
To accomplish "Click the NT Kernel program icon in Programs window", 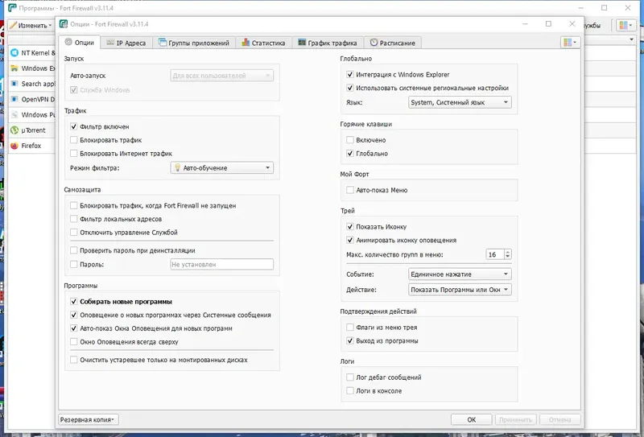I will coord(14,52).
